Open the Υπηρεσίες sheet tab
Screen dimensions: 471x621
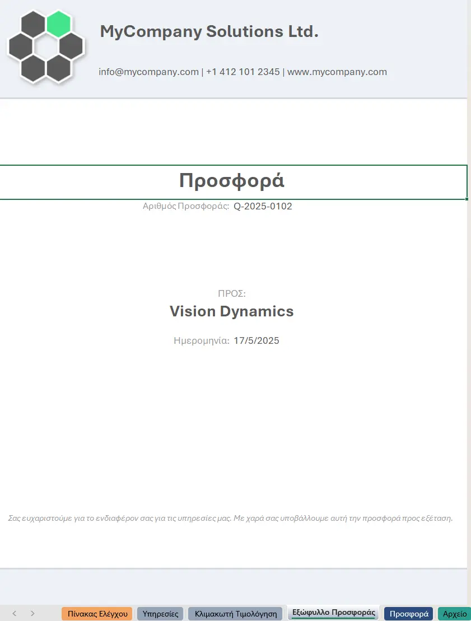(x=160, y=614)
